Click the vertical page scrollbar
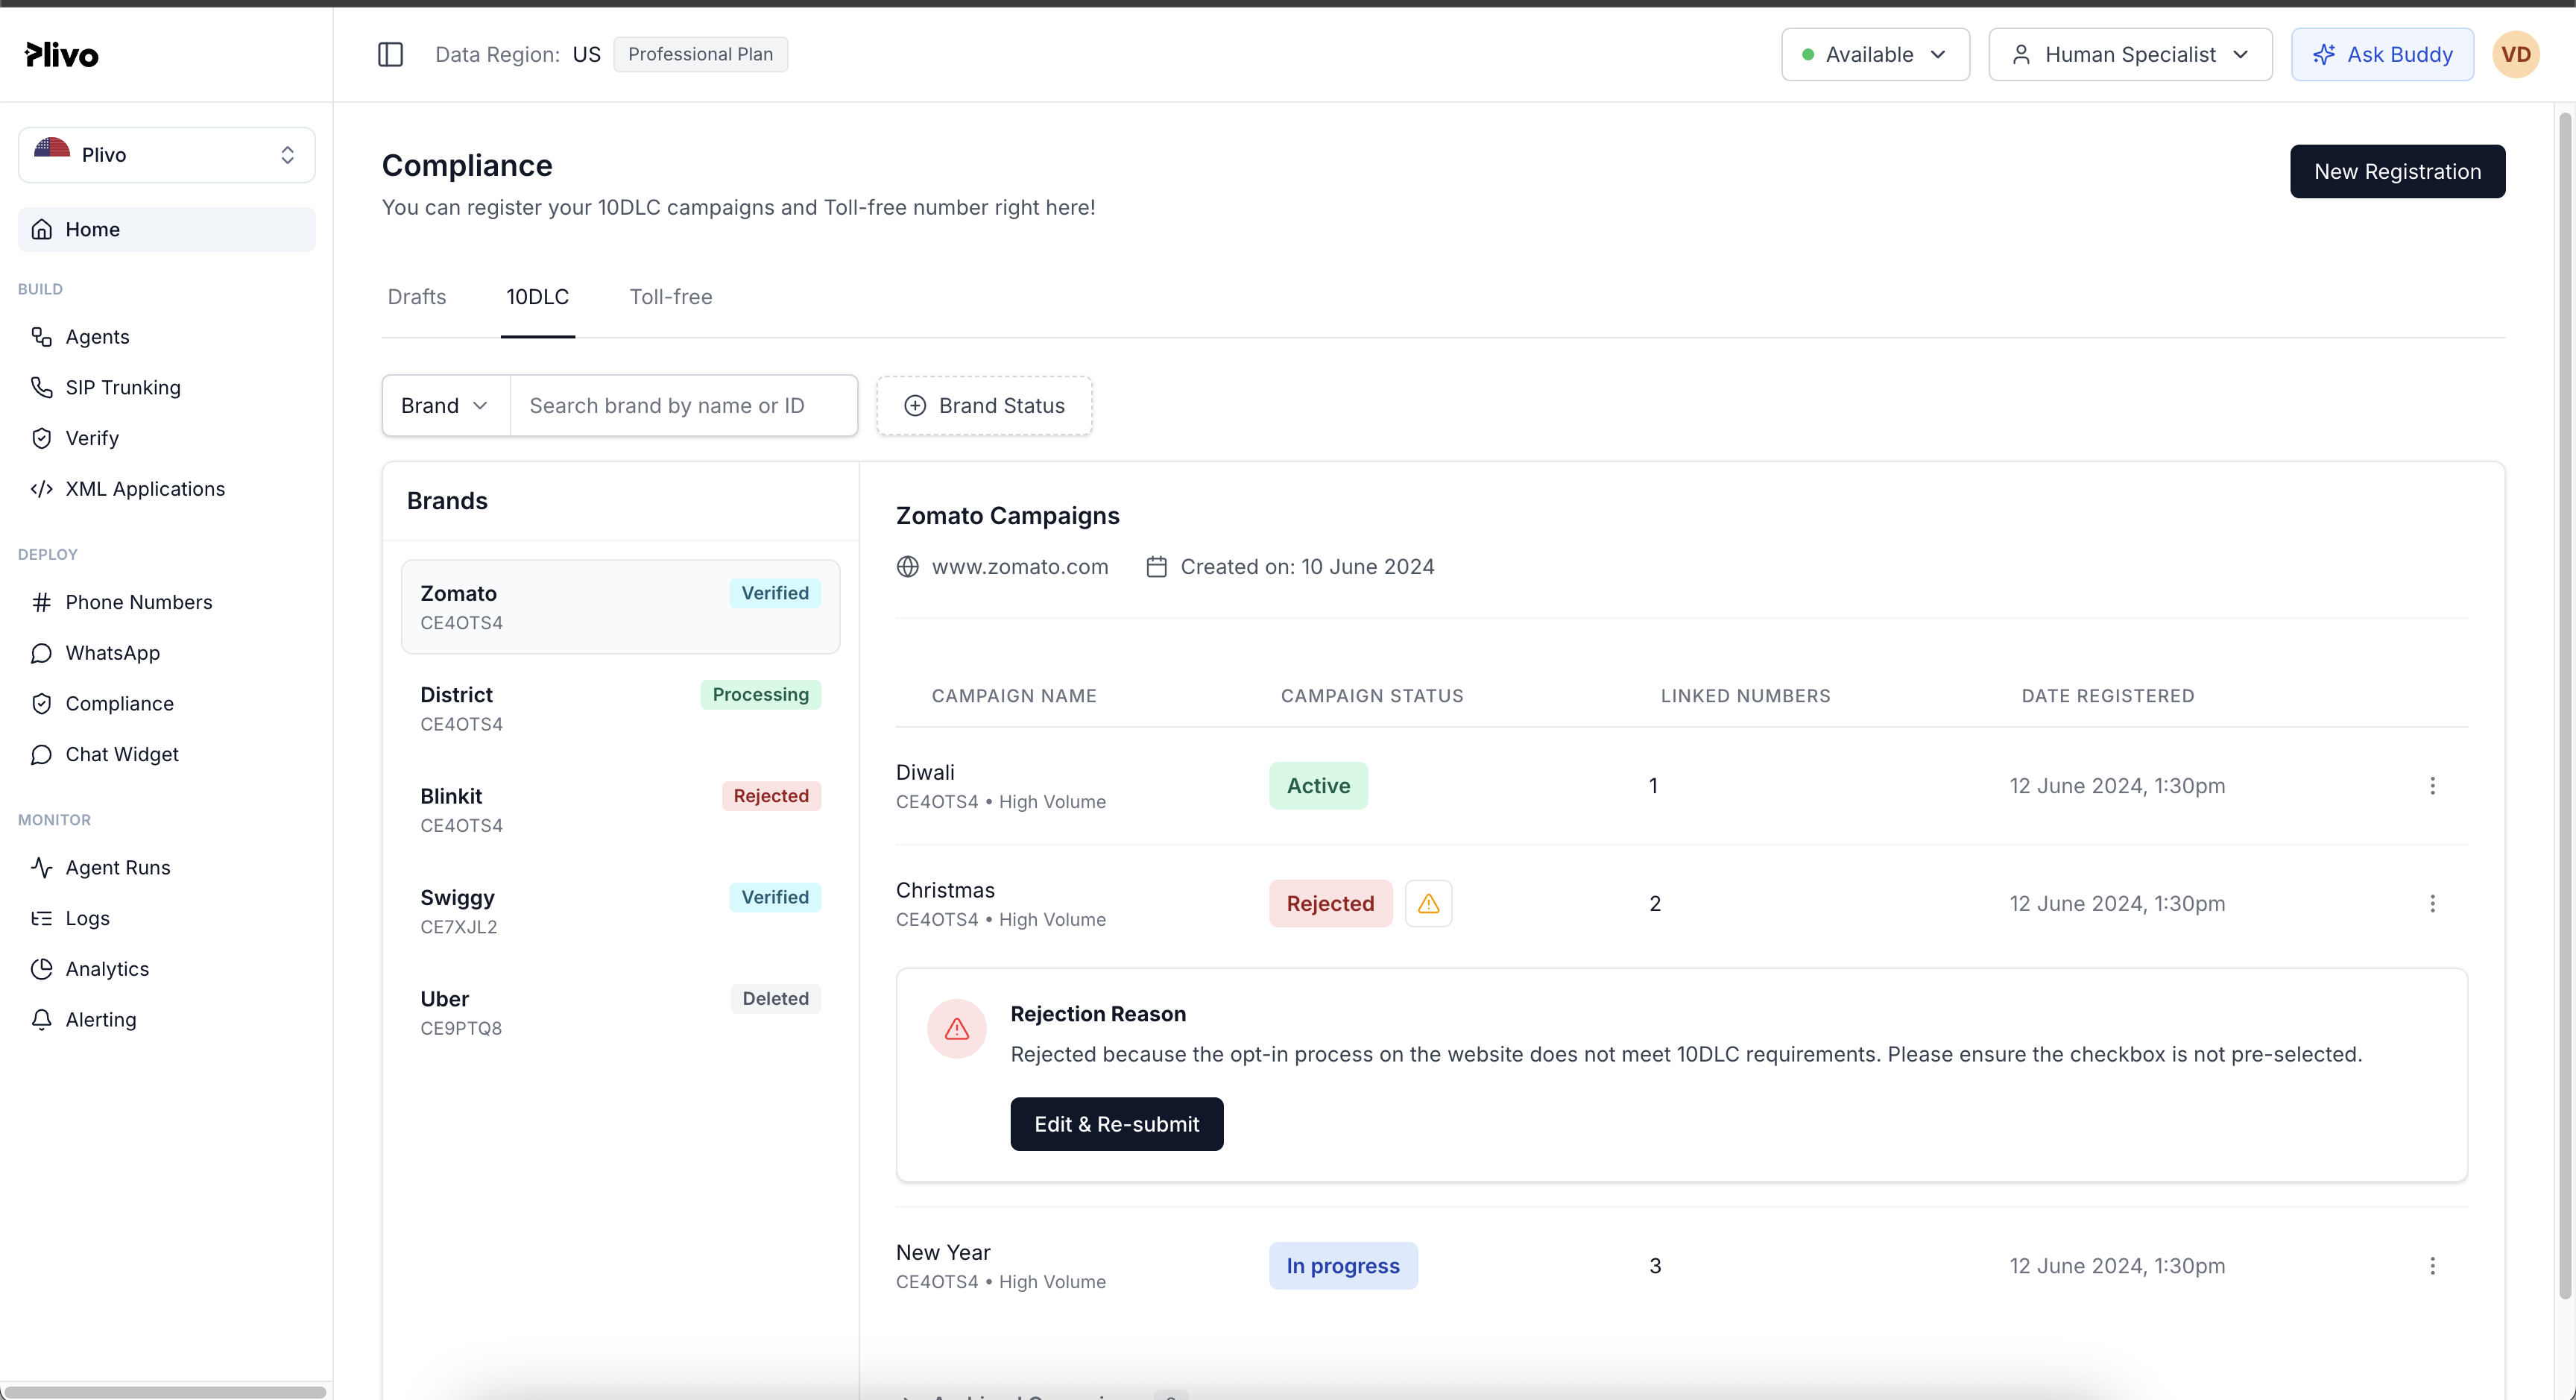This screenshot has width=2576, height=1400. [x=2565, y=705]
